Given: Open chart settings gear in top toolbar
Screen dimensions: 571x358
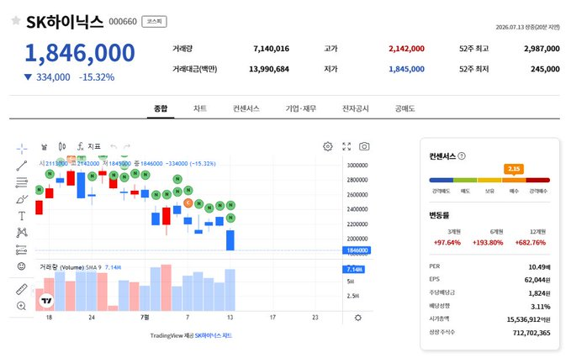Looking at the screenshot, I should point(328,146).
